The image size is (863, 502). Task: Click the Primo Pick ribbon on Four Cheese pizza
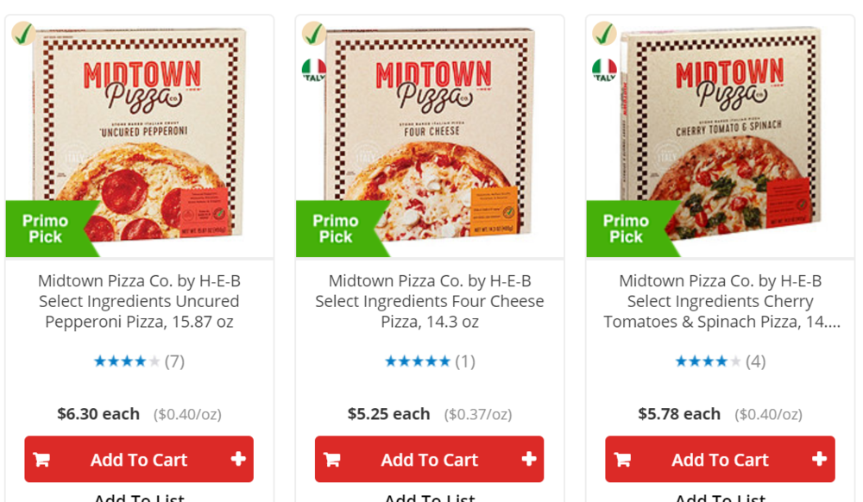(338, 229)
